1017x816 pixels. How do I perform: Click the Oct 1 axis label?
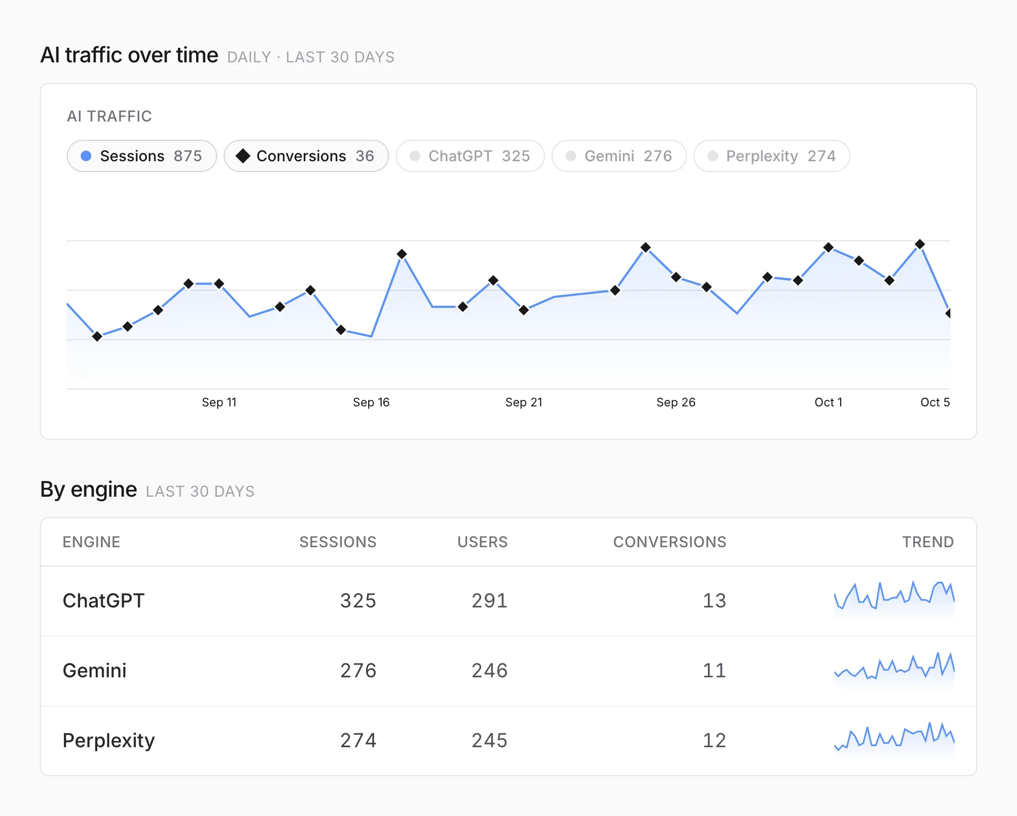coord(828,402)
